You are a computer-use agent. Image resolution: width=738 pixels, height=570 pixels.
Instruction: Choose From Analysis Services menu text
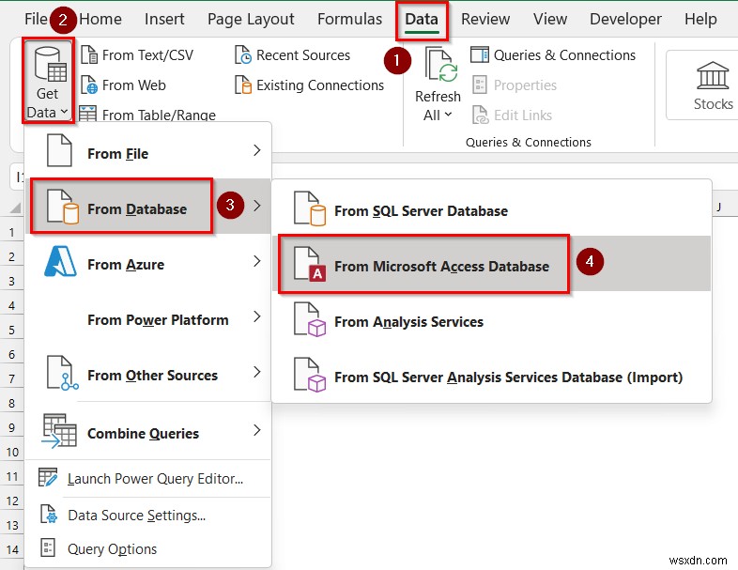coord(408,322)
